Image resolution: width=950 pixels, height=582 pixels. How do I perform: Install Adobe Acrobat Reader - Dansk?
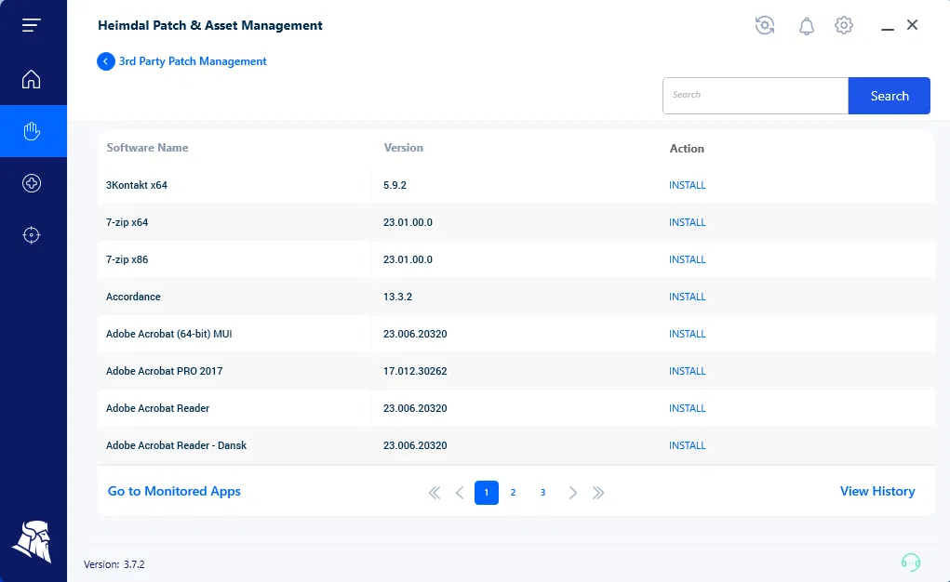coord(687,445)
